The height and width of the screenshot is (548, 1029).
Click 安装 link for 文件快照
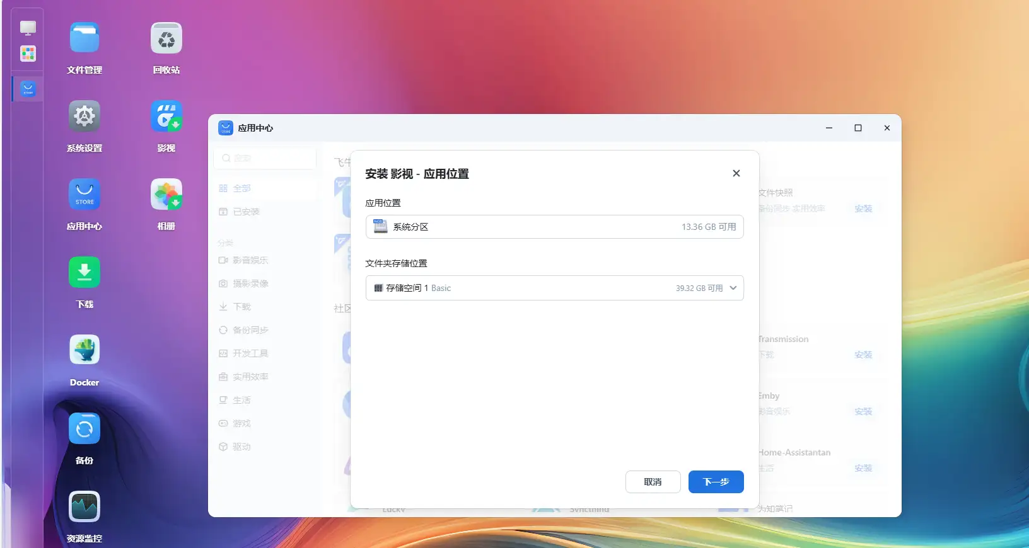[863, 208]
